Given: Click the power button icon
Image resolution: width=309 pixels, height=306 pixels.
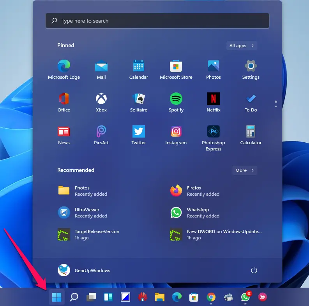Looking at the screenshot, I should pos(254,270).
